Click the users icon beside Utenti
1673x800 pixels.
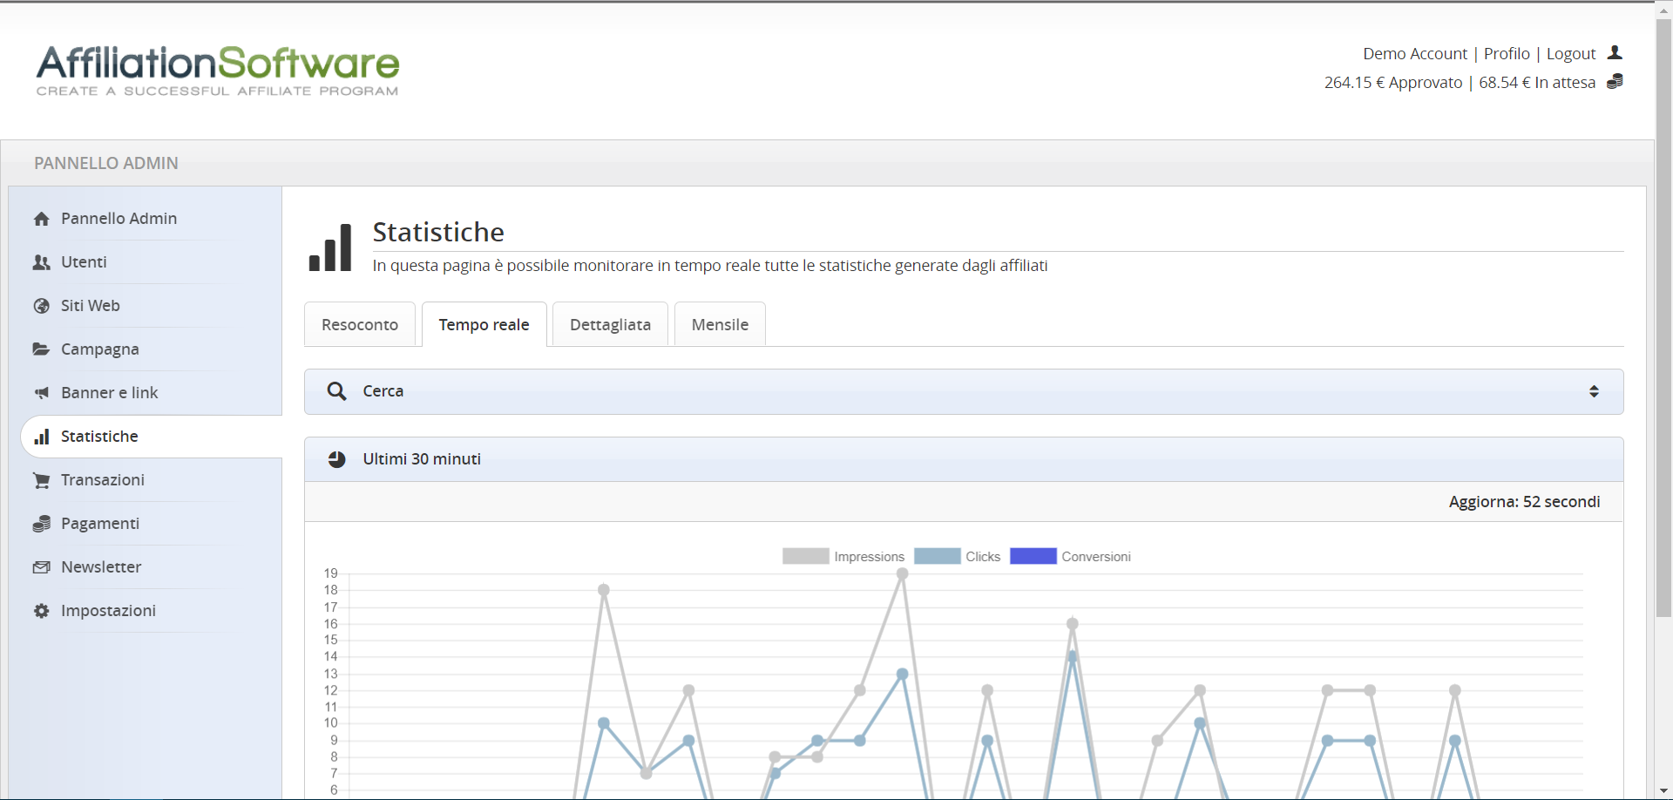[x=41, y=262]
